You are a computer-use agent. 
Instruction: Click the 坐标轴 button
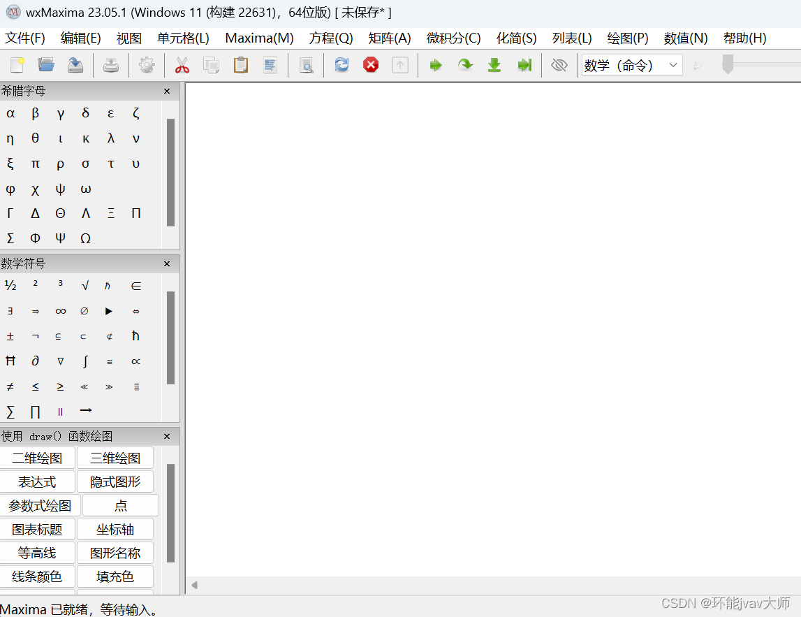click(115, 529)
